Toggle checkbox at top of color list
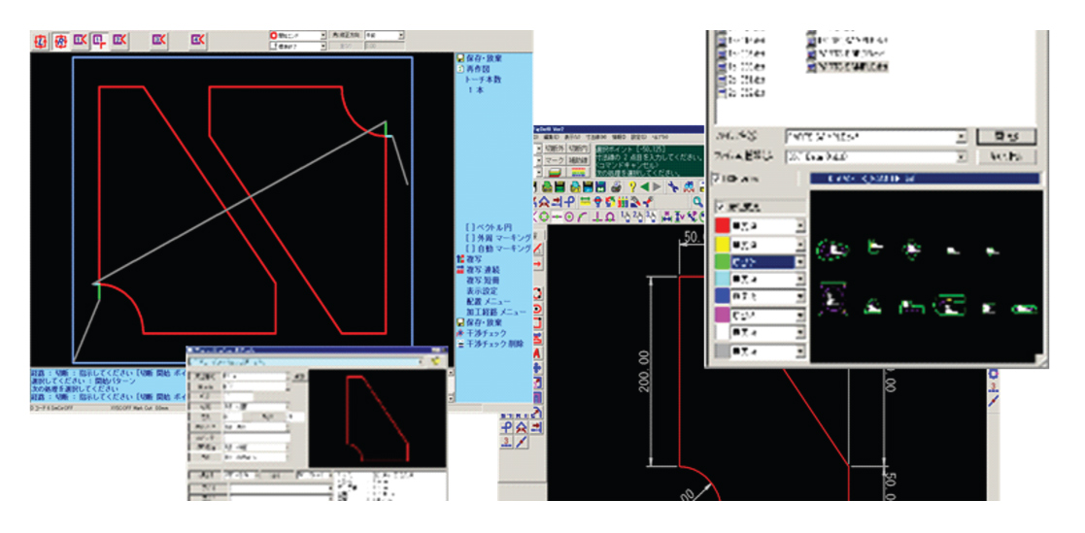Viewport: 1085px width, 533px height. [x=720, y=207]
